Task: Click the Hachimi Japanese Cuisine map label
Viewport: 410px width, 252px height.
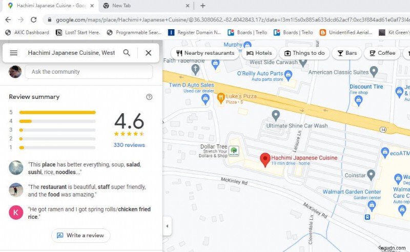Action: (304, 158)
